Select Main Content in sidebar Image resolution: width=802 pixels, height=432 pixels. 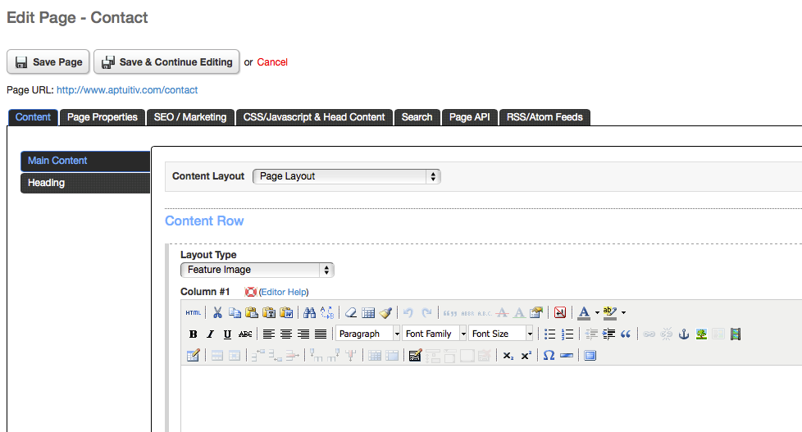pos(85,161)
